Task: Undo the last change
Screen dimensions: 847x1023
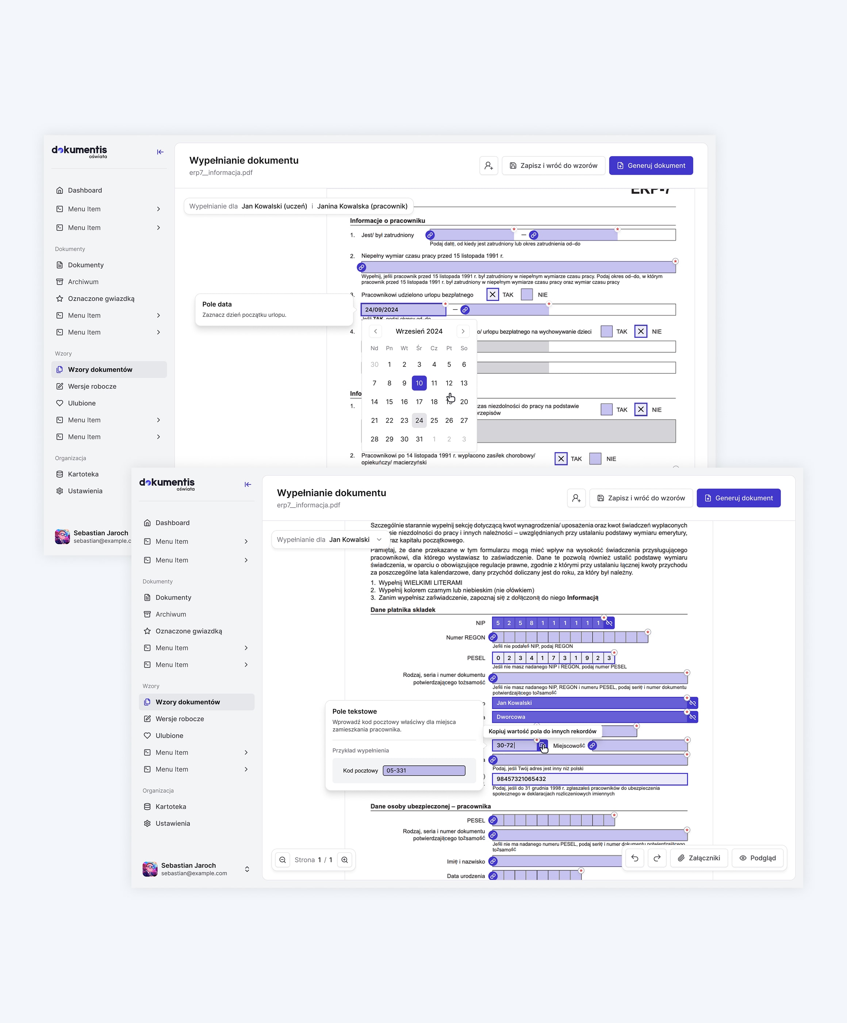Action: tap(635, 858)
